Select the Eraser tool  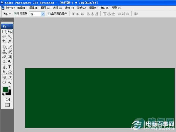pos(4,57)
